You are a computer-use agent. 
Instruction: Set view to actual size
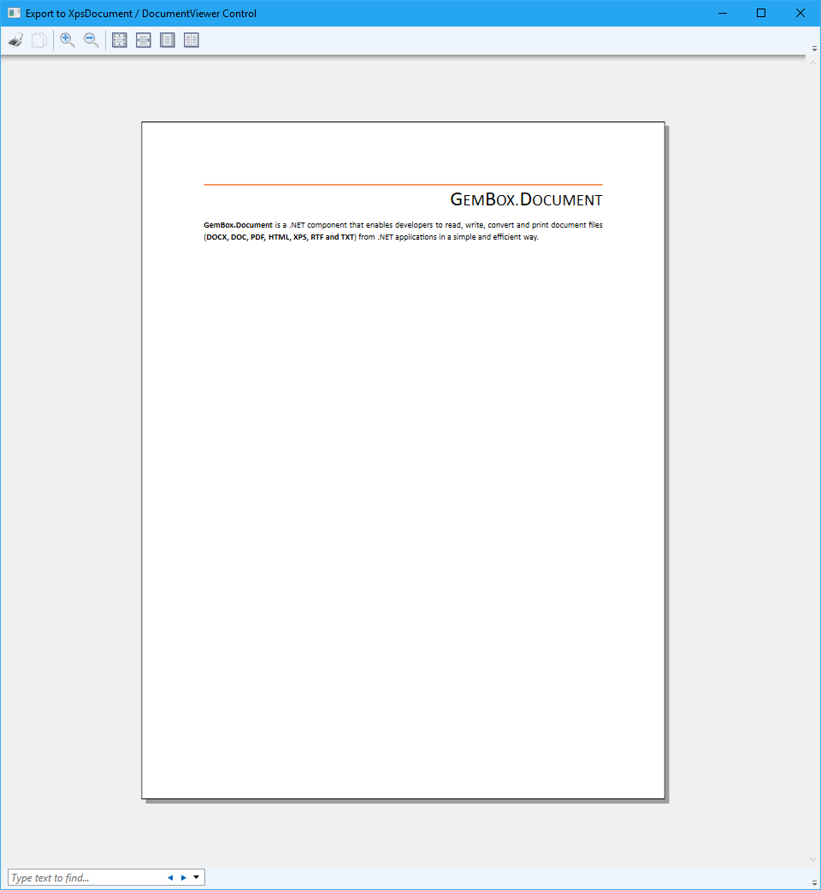coord(120,40)
